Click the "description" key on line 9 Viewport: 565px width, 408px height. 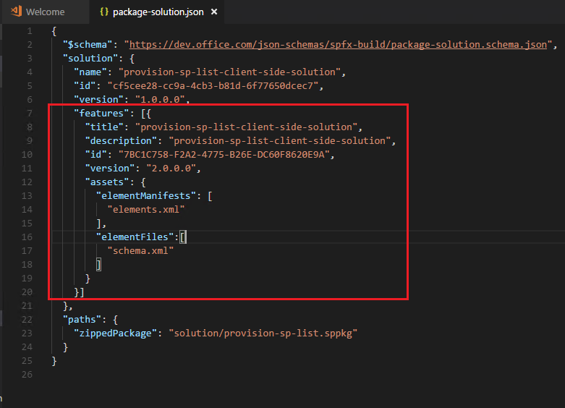pyautogui.click(x=121, y=140)
